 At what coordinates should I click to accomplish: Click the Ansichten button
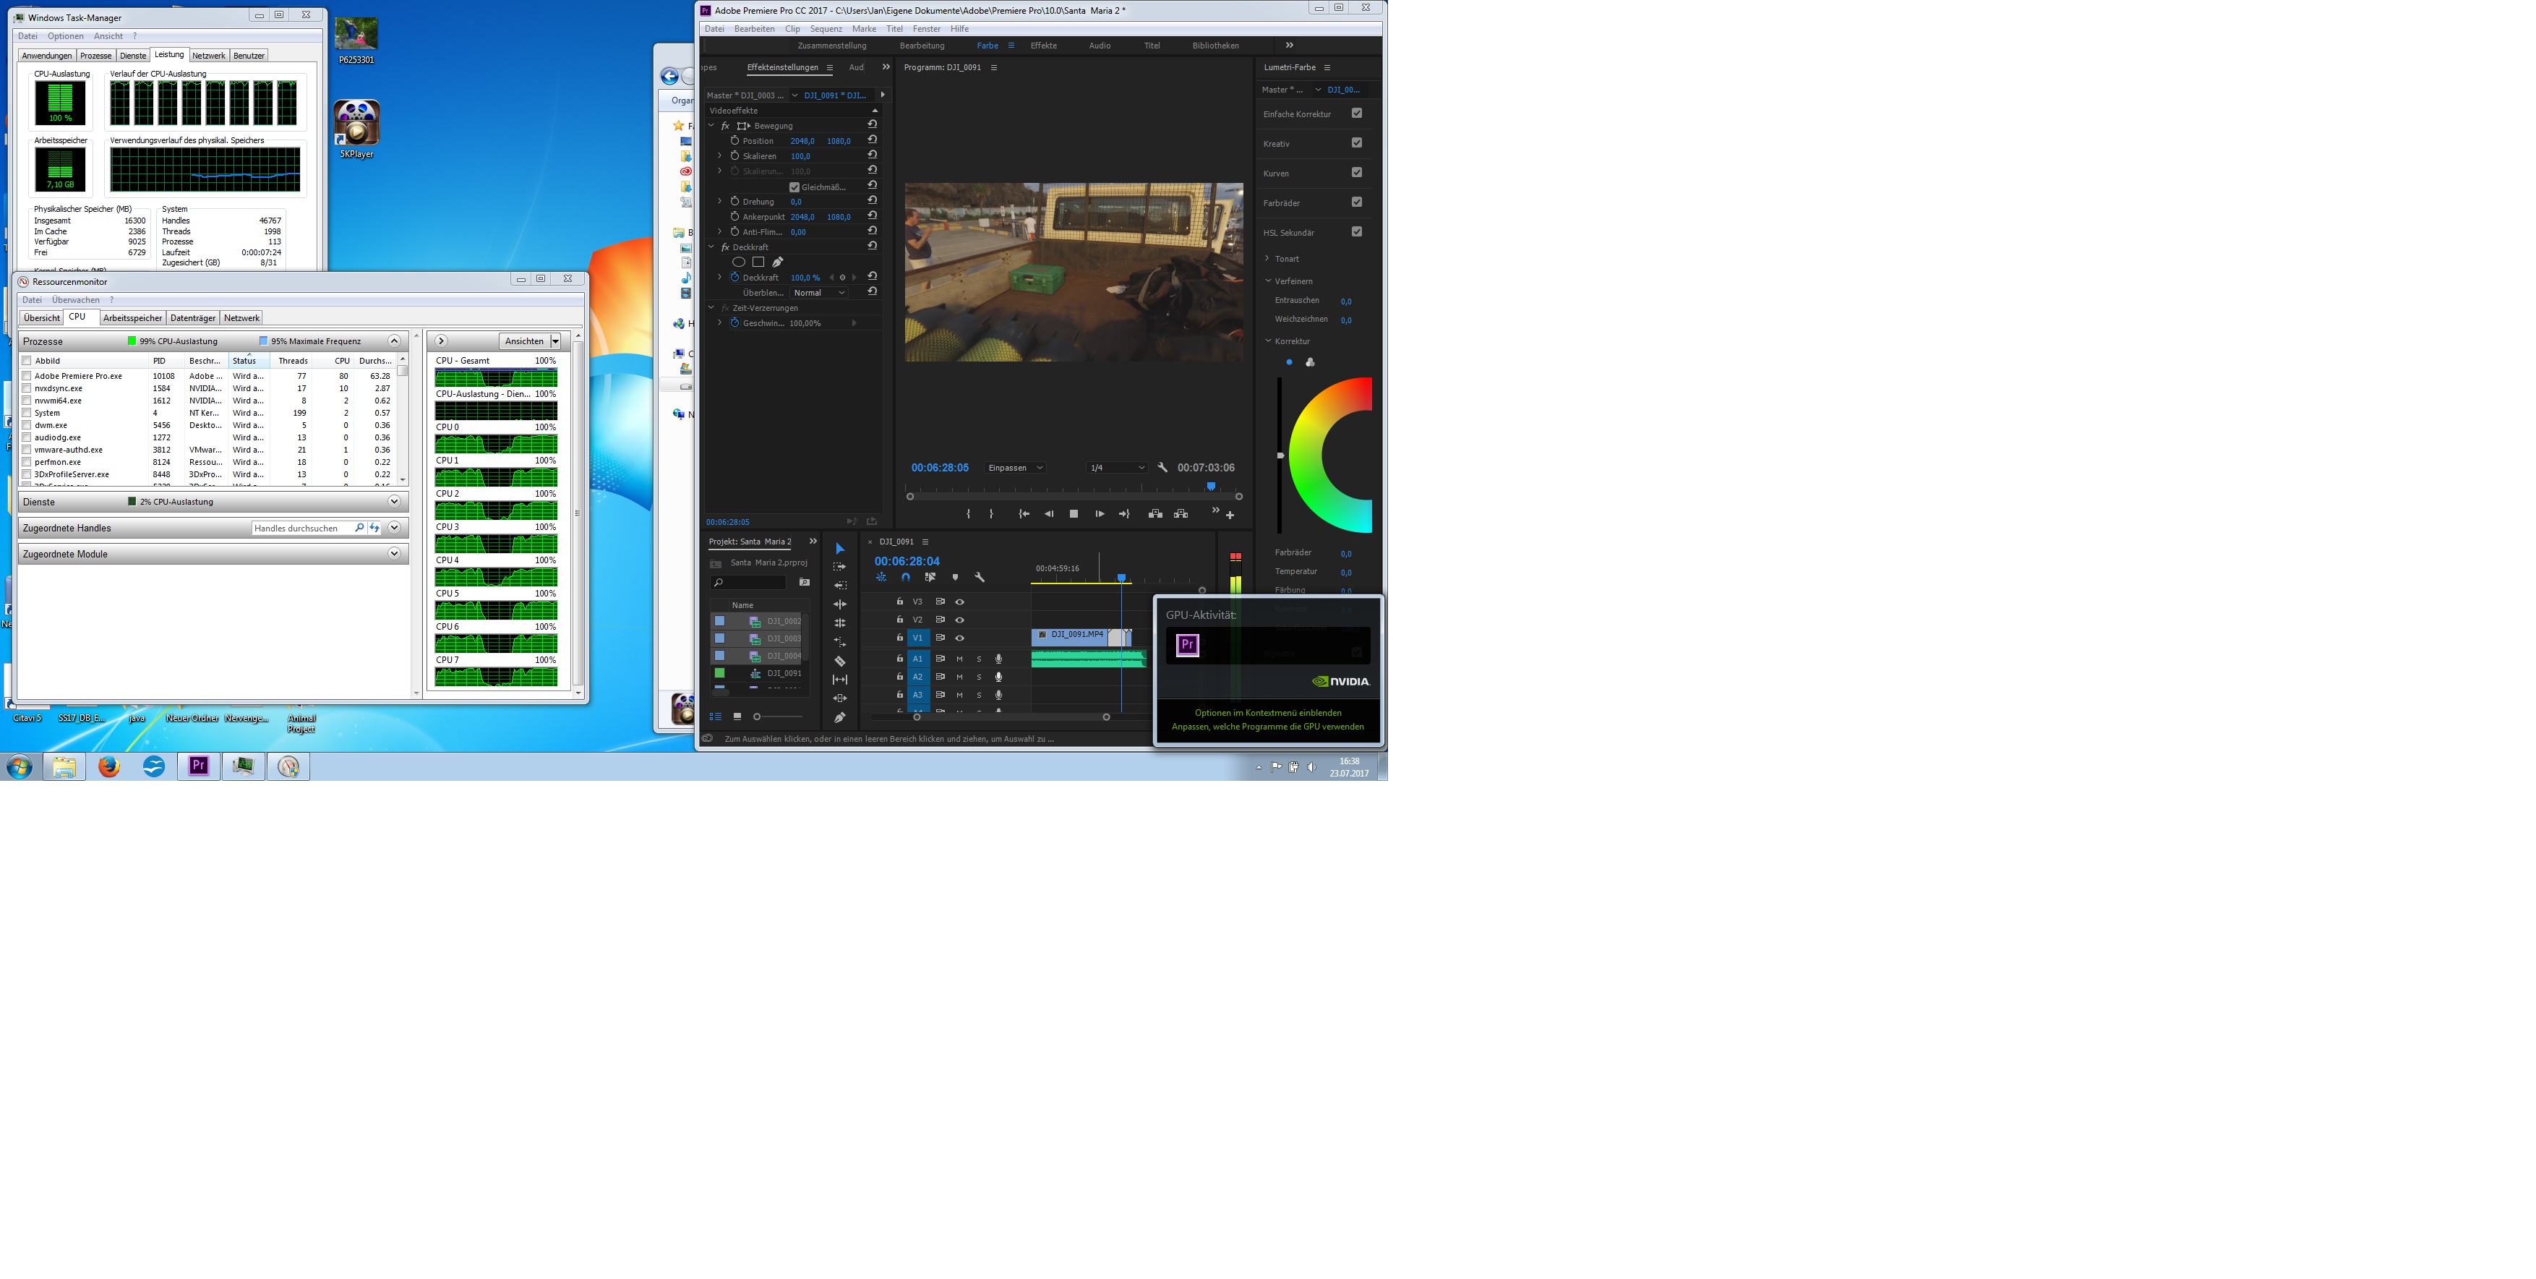523,341
